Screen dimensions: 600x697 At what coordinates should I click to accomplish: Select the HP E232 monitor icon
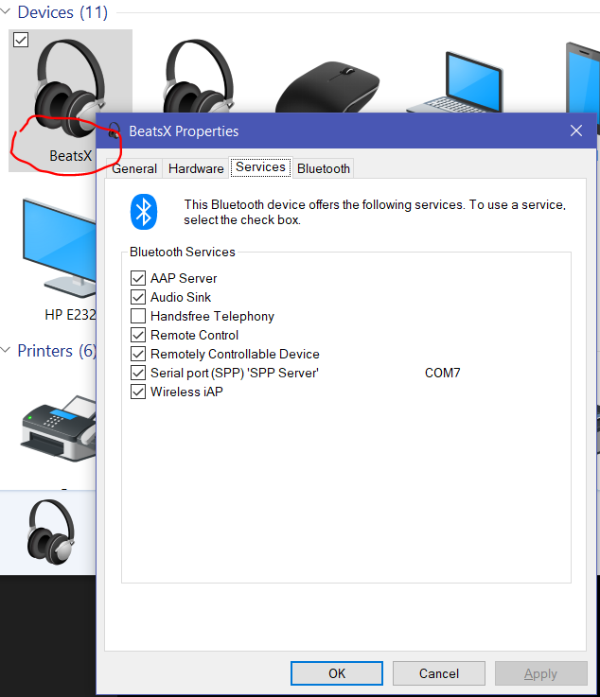(x=60, y=248)
